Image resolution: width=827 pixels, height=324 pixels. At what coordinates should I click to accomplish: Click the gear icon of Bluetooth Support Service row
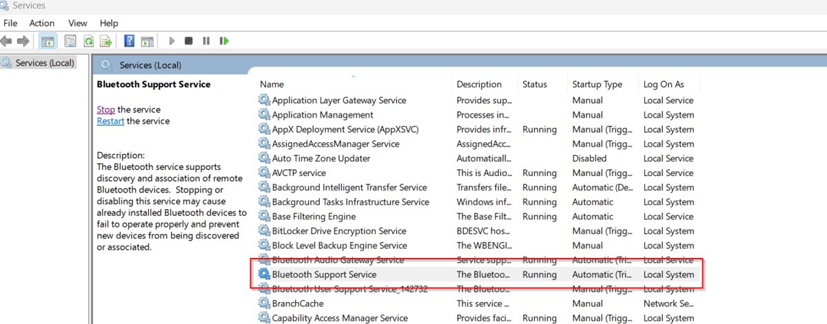(x=264, y=274)
